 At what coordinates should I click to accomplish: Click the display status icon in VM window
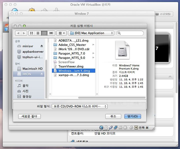125,128
